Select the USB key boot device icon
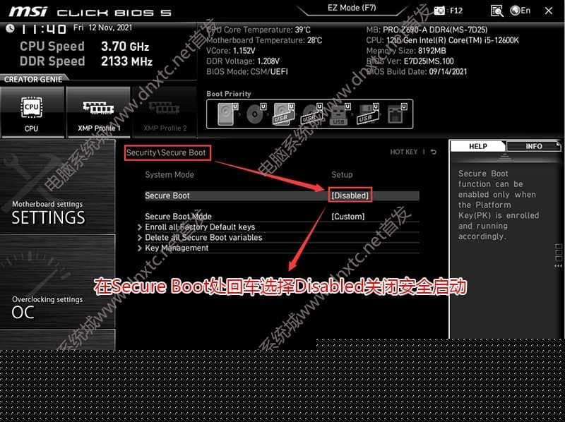The height and width of the screenshot is (422, 565). point(339,114)
